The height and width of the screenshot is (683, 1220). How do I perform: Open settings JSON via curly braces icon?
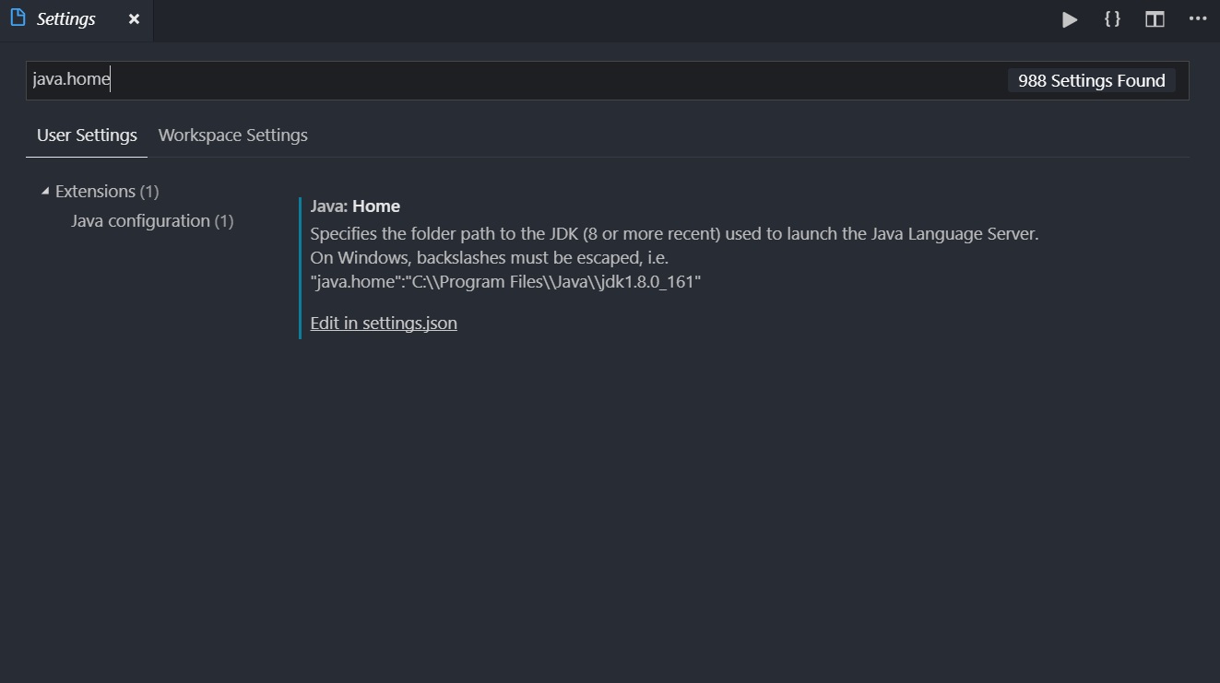click(x=1112, y=19)
